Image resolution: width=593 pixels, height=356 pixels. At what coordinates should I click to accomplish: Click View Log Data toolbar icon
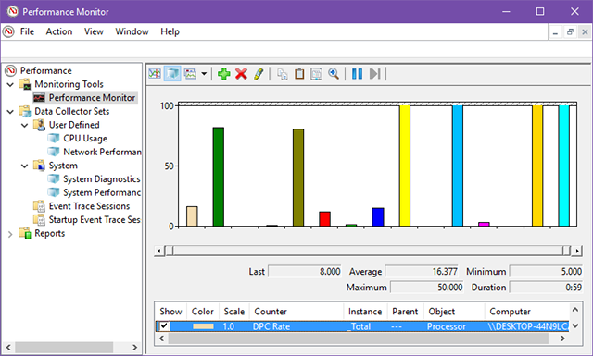(172, 74)
